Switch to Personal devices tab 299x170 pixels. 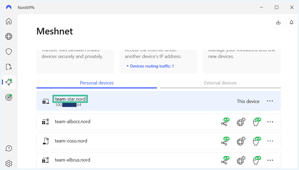click(x=97, y=83)
